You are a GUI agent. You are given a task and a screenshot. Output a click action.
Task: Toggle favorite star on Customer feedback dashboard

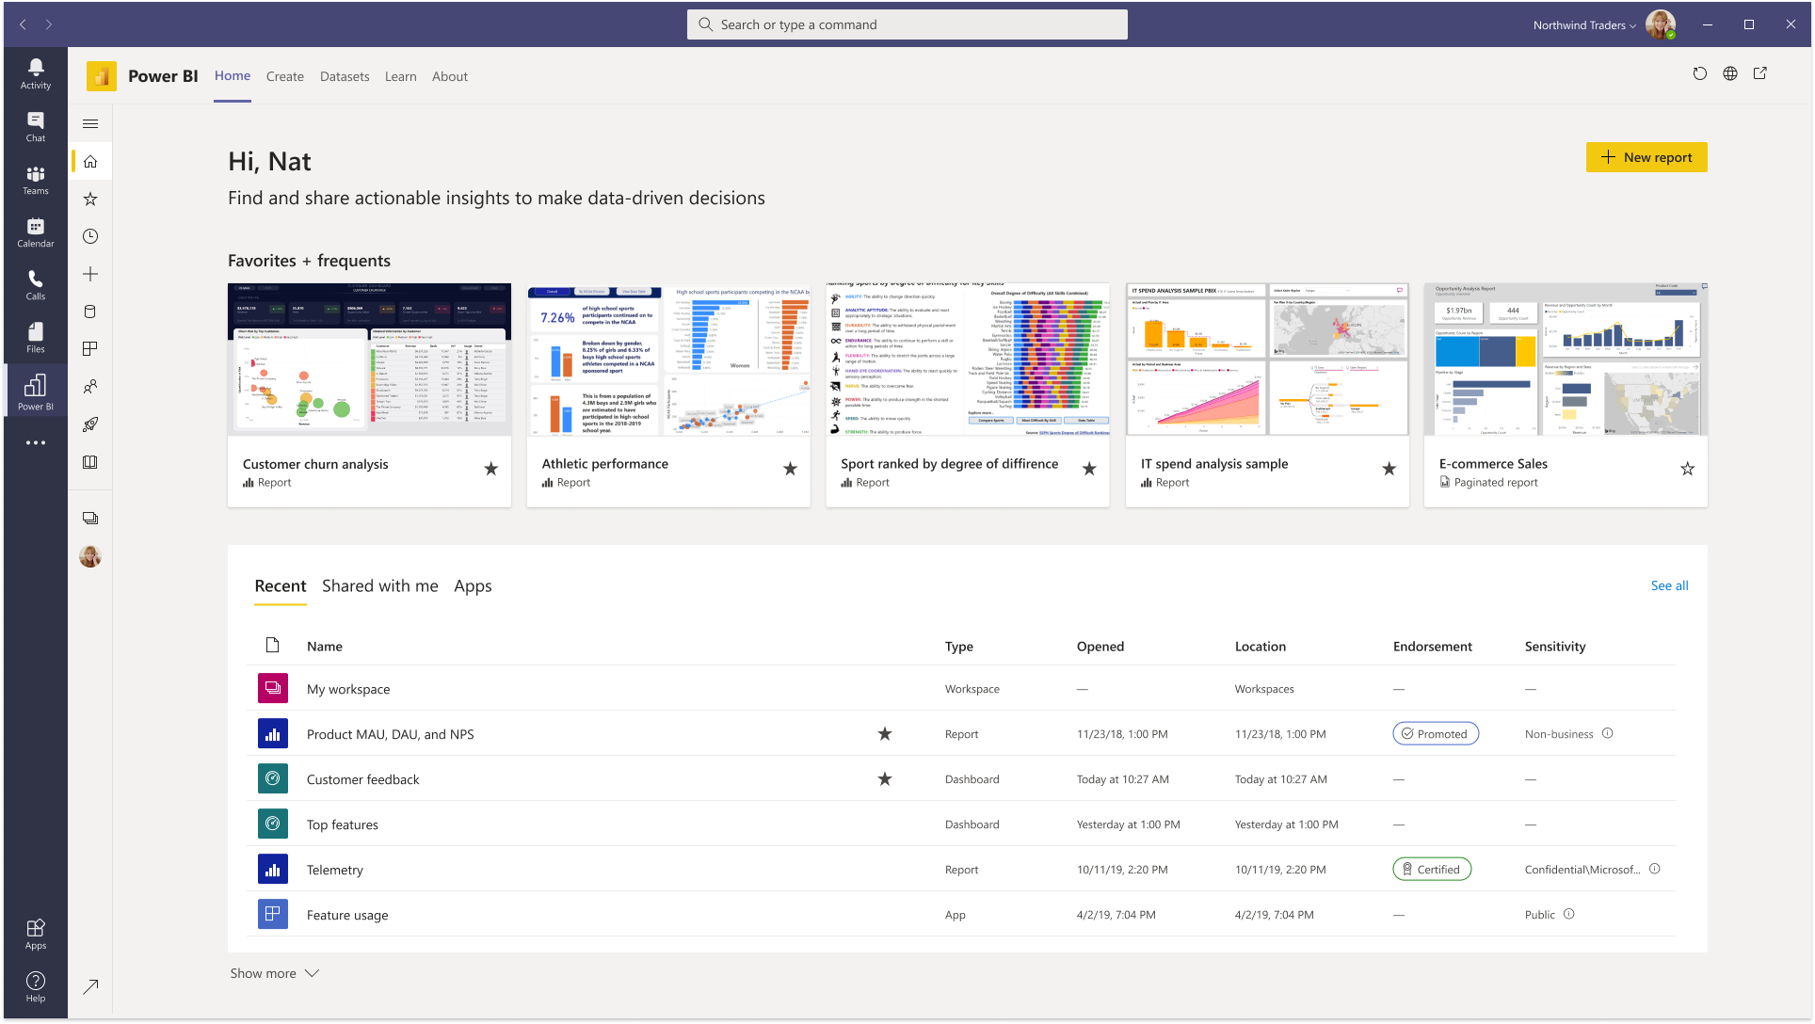[x=885, y=778]
